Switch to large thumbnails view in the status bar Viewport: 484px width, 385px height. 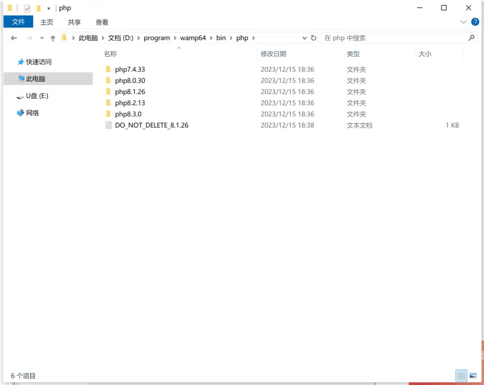pos(474,376)
